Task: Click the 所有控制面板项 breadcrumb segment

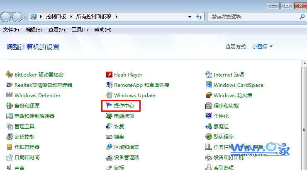Action: pyautogui.click(x=94, y=17)
